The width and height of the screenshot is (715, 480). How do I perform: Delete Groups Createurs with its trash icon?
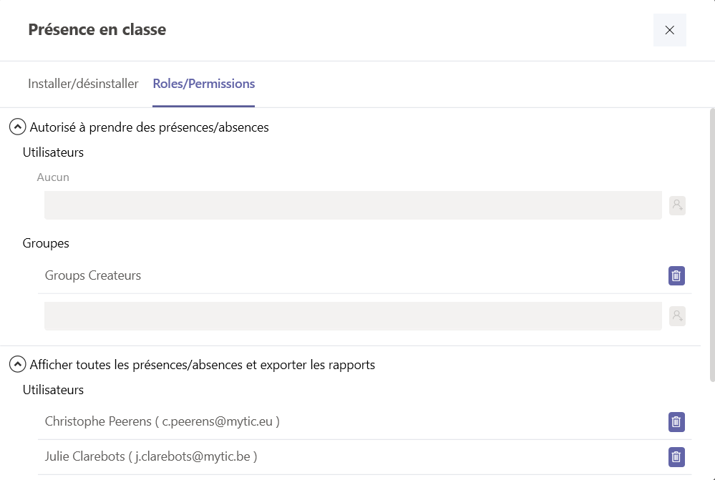676,276
